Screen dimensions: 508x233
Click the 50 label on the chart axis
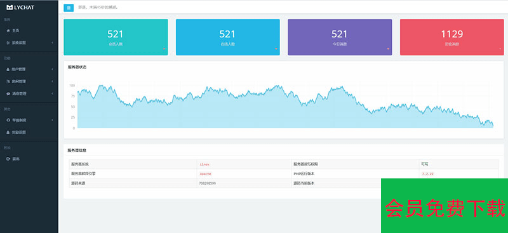(73, 107)
